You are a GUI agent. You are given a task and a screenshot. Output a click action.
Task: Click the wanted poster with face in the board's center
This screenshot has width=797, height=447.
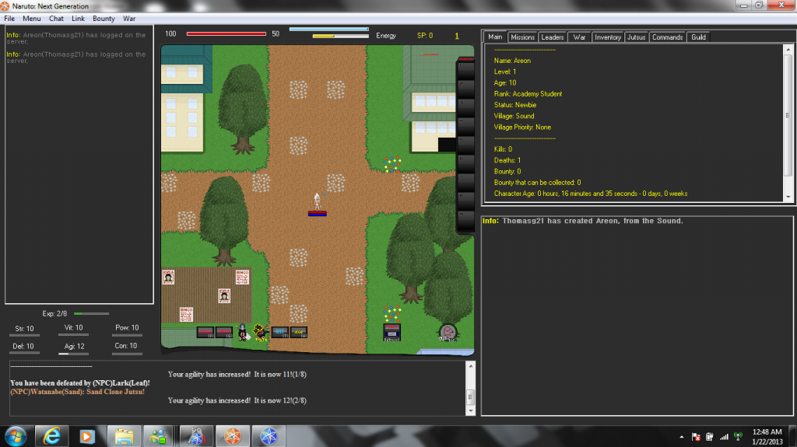[224, 295]
